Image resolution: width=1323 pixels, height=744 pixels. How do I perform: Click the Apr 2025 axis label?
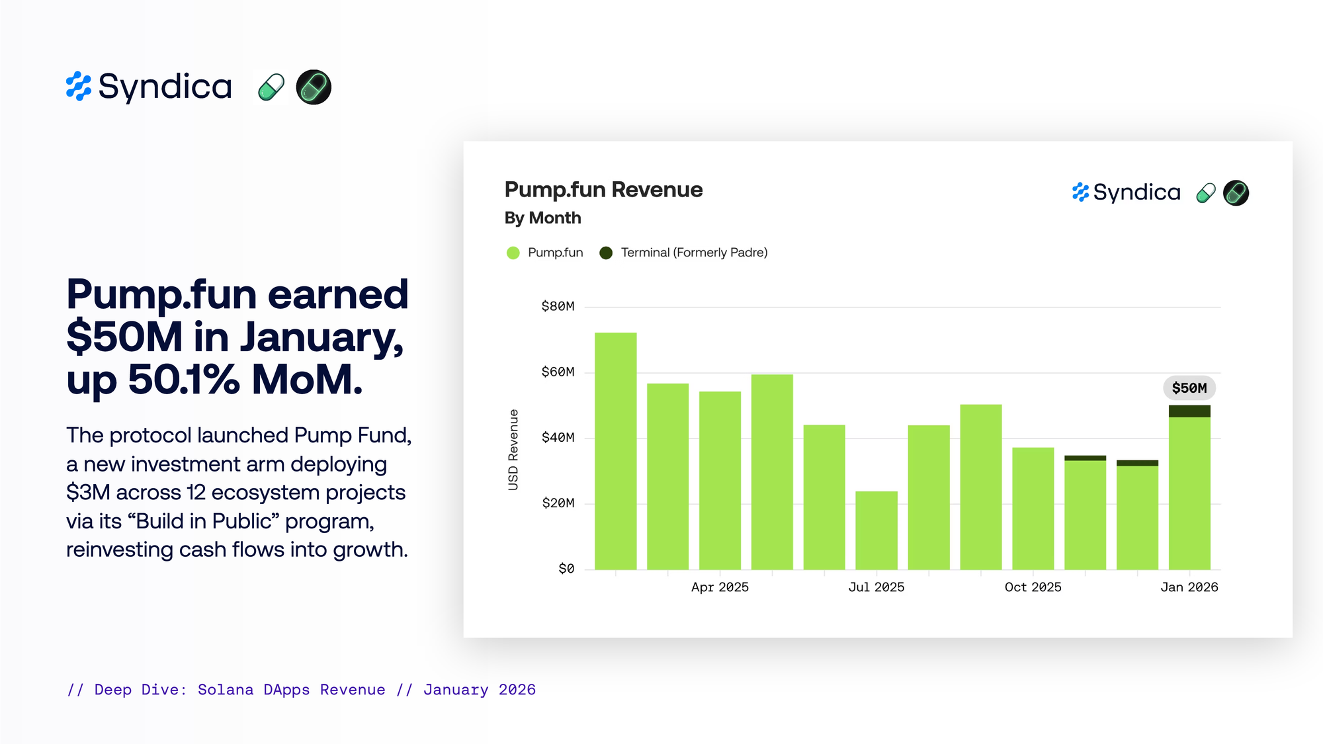720,587
